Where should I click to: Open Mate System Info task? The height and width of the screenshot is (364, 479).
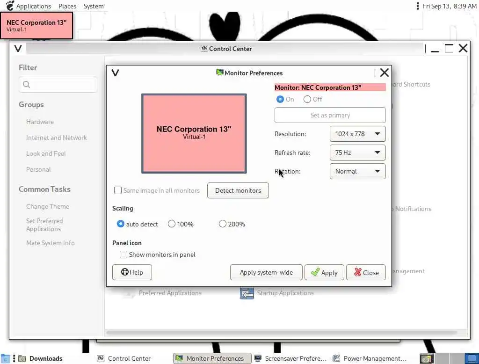coord(51,243)
